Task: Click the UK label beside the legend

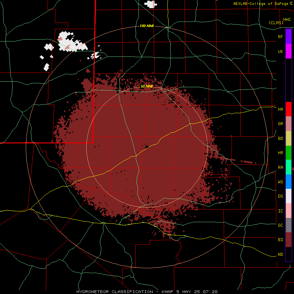Action: (280, 51)
